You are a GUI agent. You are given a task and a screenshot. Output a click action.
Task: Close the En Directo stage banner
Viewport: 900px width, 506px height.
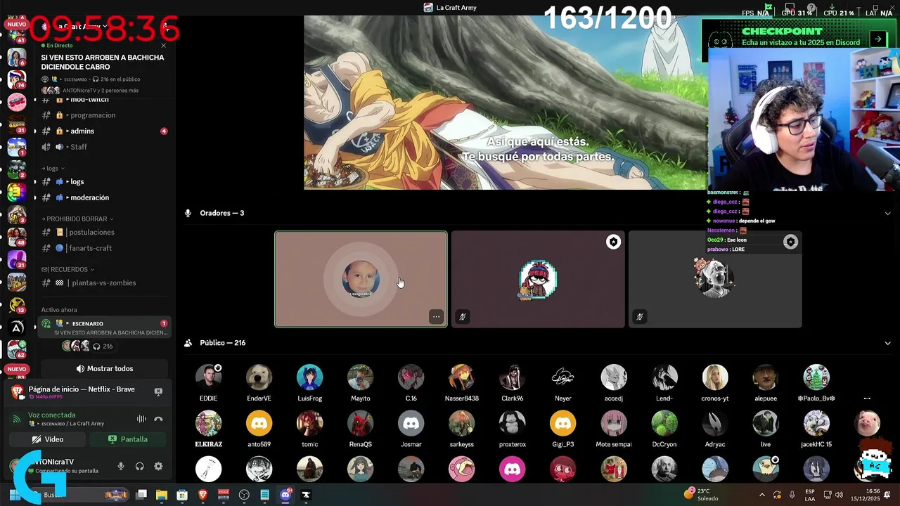tap(164, 46)
